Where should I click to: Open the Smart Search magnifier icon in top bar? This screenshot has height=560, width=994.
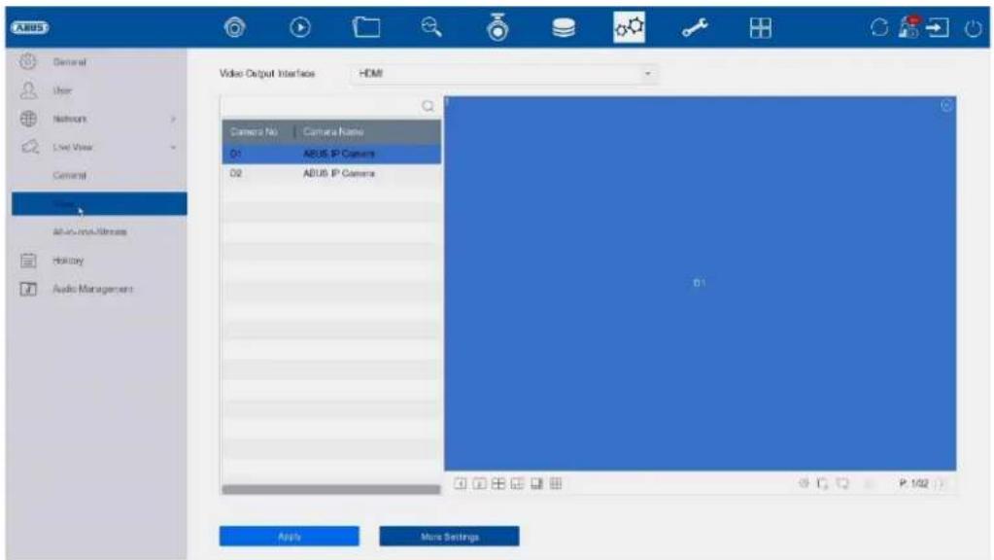[x=431, y=27]
